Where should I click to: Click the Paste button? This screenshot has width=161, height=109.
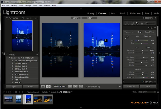[31, 87]
